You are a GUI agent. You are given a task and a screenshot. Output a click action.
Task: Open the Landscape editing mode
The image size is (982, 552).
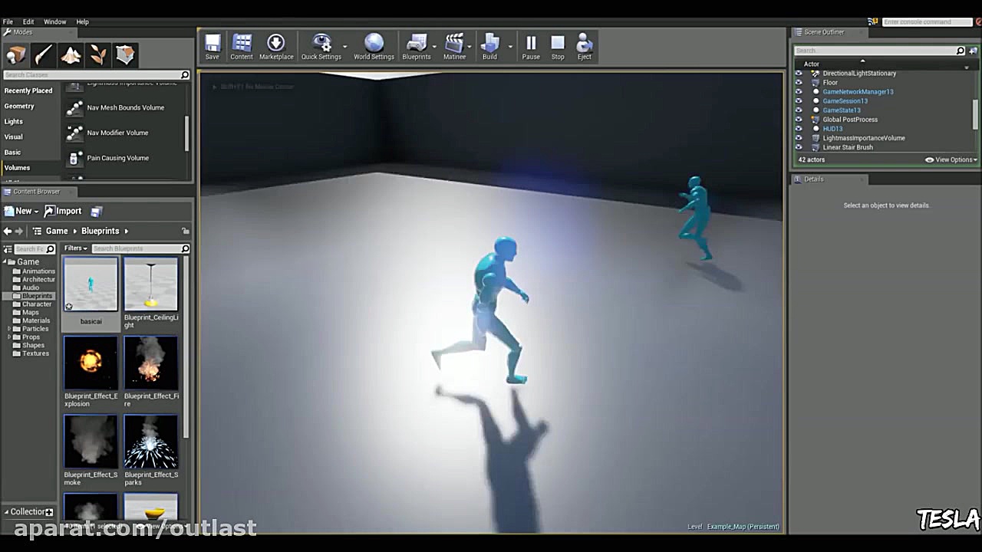(x=71, y=54)
